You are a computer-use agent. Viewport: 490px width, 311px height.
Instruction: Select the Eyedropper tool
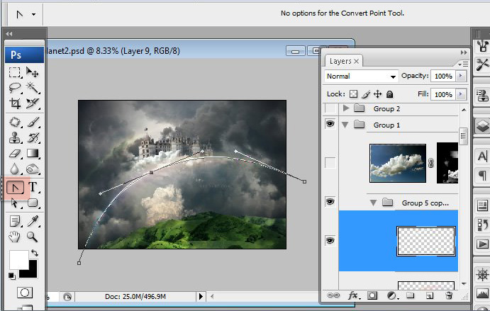click(x=32, y=221)
